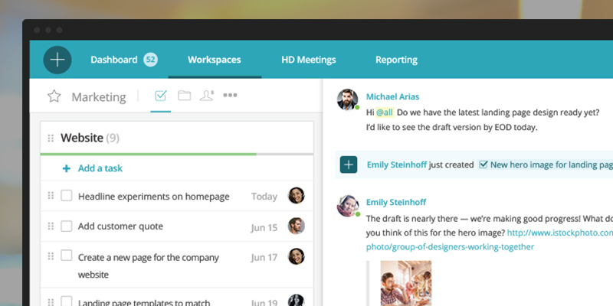Open the workspace members icon
613x306 pixels.
[206, 96]
